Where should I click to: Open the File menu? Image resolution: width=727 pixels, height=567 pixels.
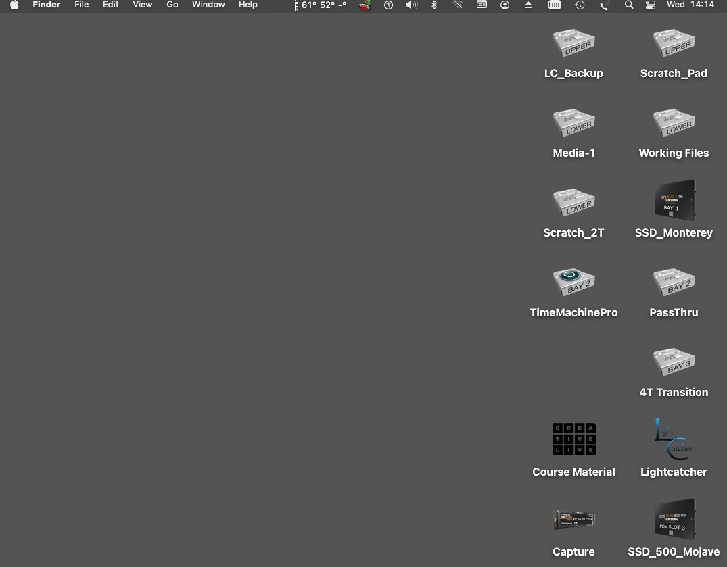(x=82, y=5)
